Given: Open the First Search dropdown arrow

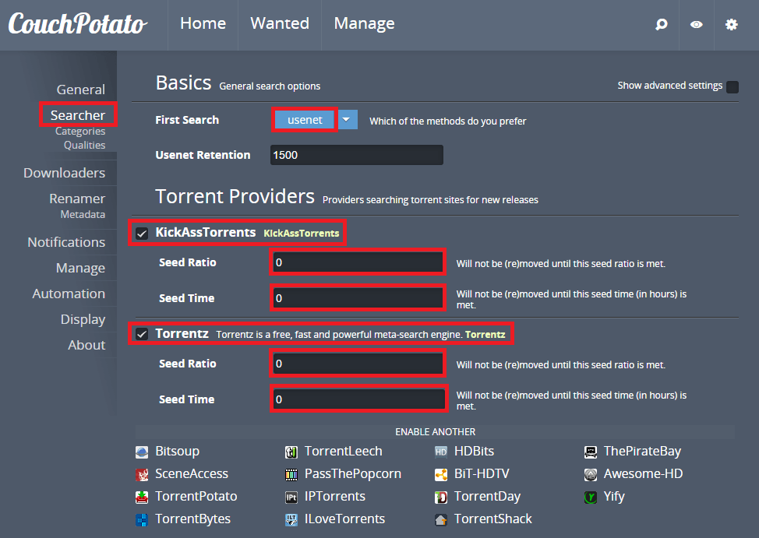Looking at the screenshot, I should (348, 120).
